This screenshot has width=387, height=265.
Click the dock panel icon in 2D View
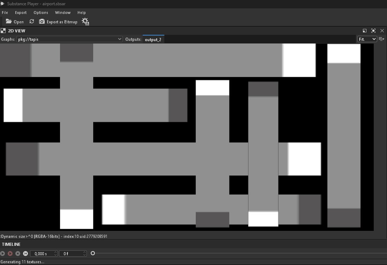365,31
